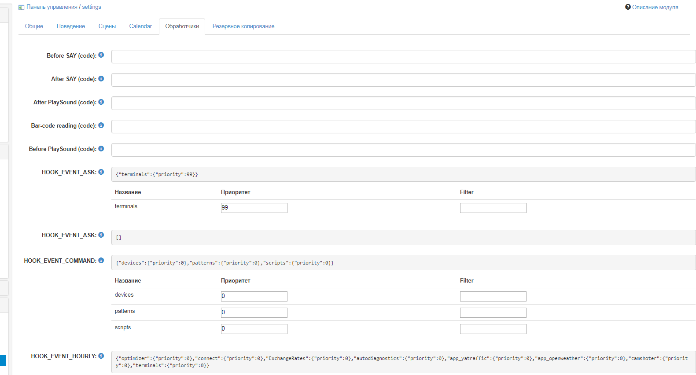This screenshot has width=696, height=375.
Task: Go to the Calendar tab
Action: pyautogui.click(x=140, y=26)
